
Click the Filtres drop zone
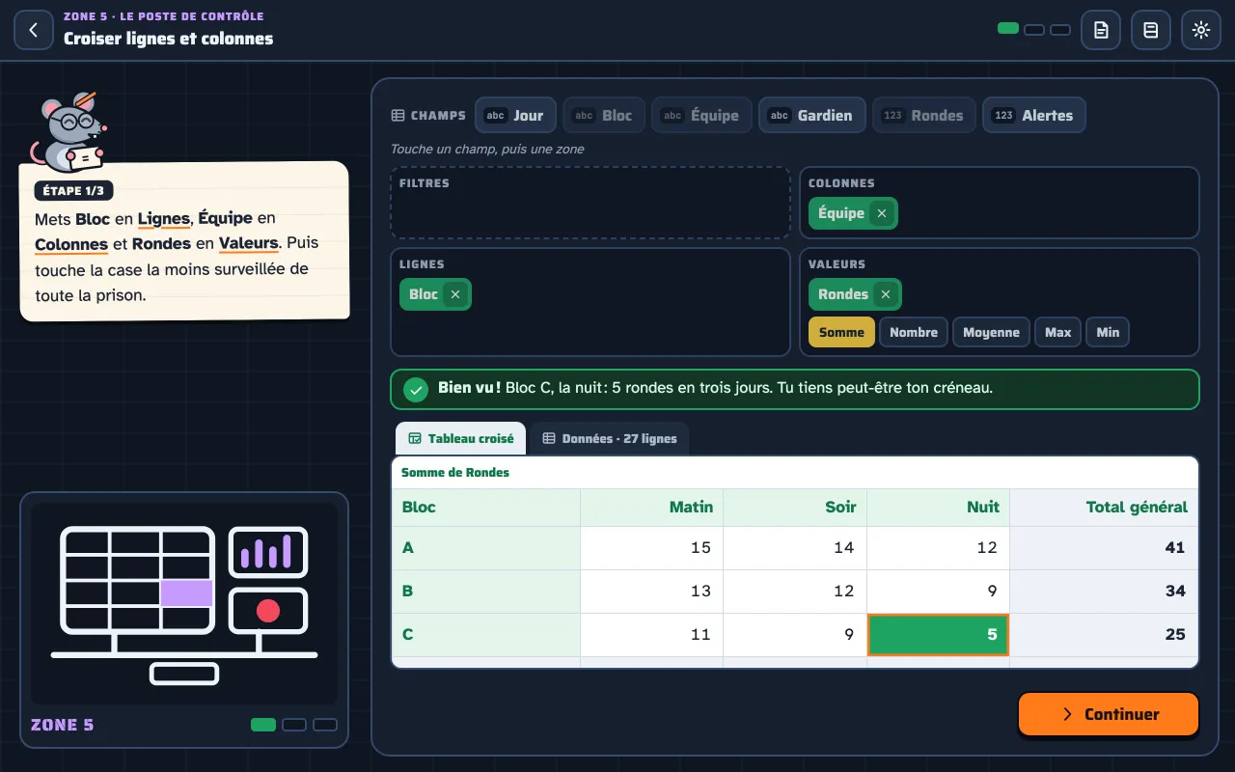point(590,203)
